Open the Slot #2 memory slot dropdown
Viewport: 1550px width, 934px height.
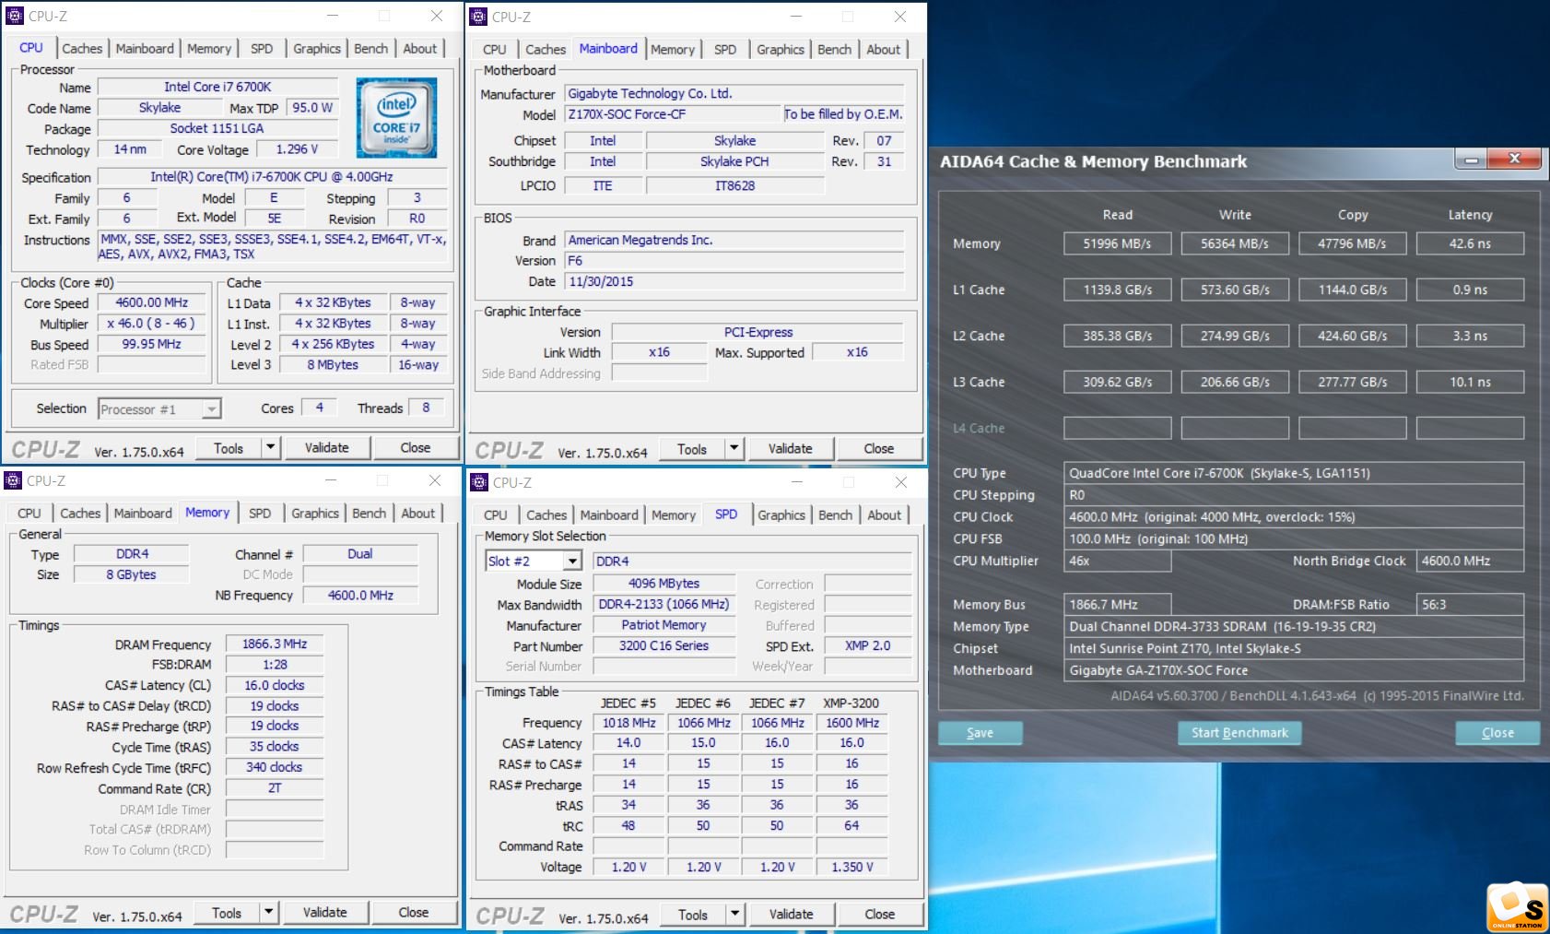(x=572, y=561)
